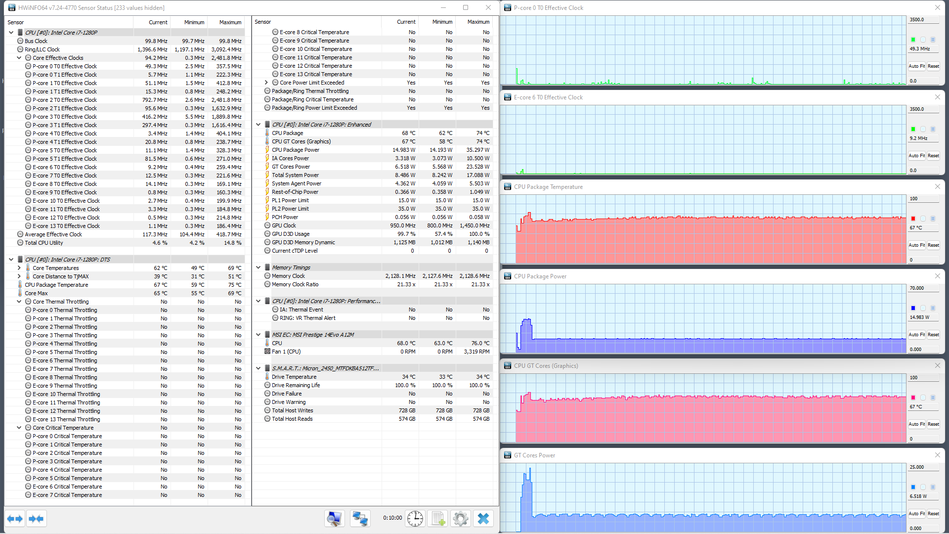Click red color swatch in CPU Package Temperature graph

(x=913, y=219)
